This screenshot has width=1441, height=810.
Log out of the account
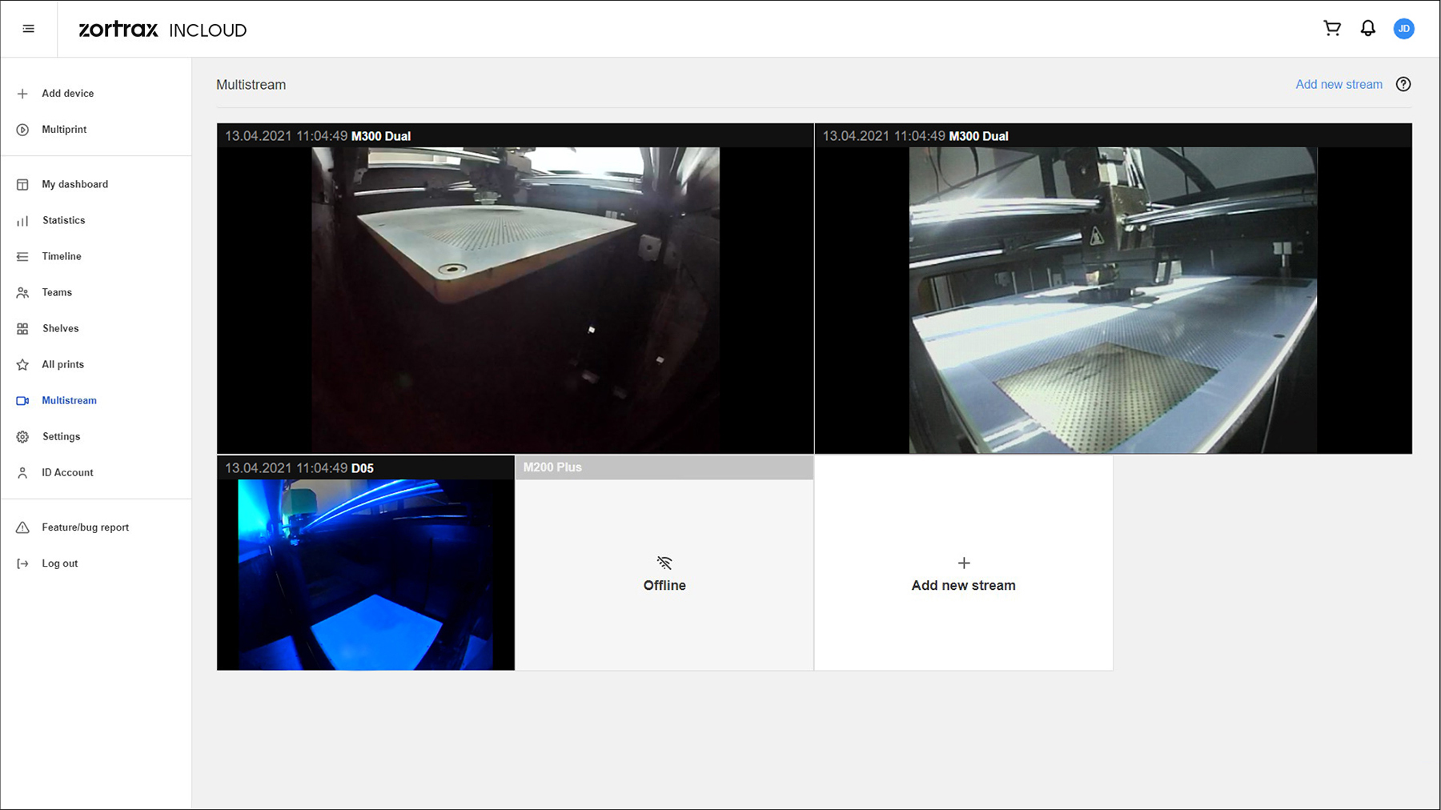point(59,563)
